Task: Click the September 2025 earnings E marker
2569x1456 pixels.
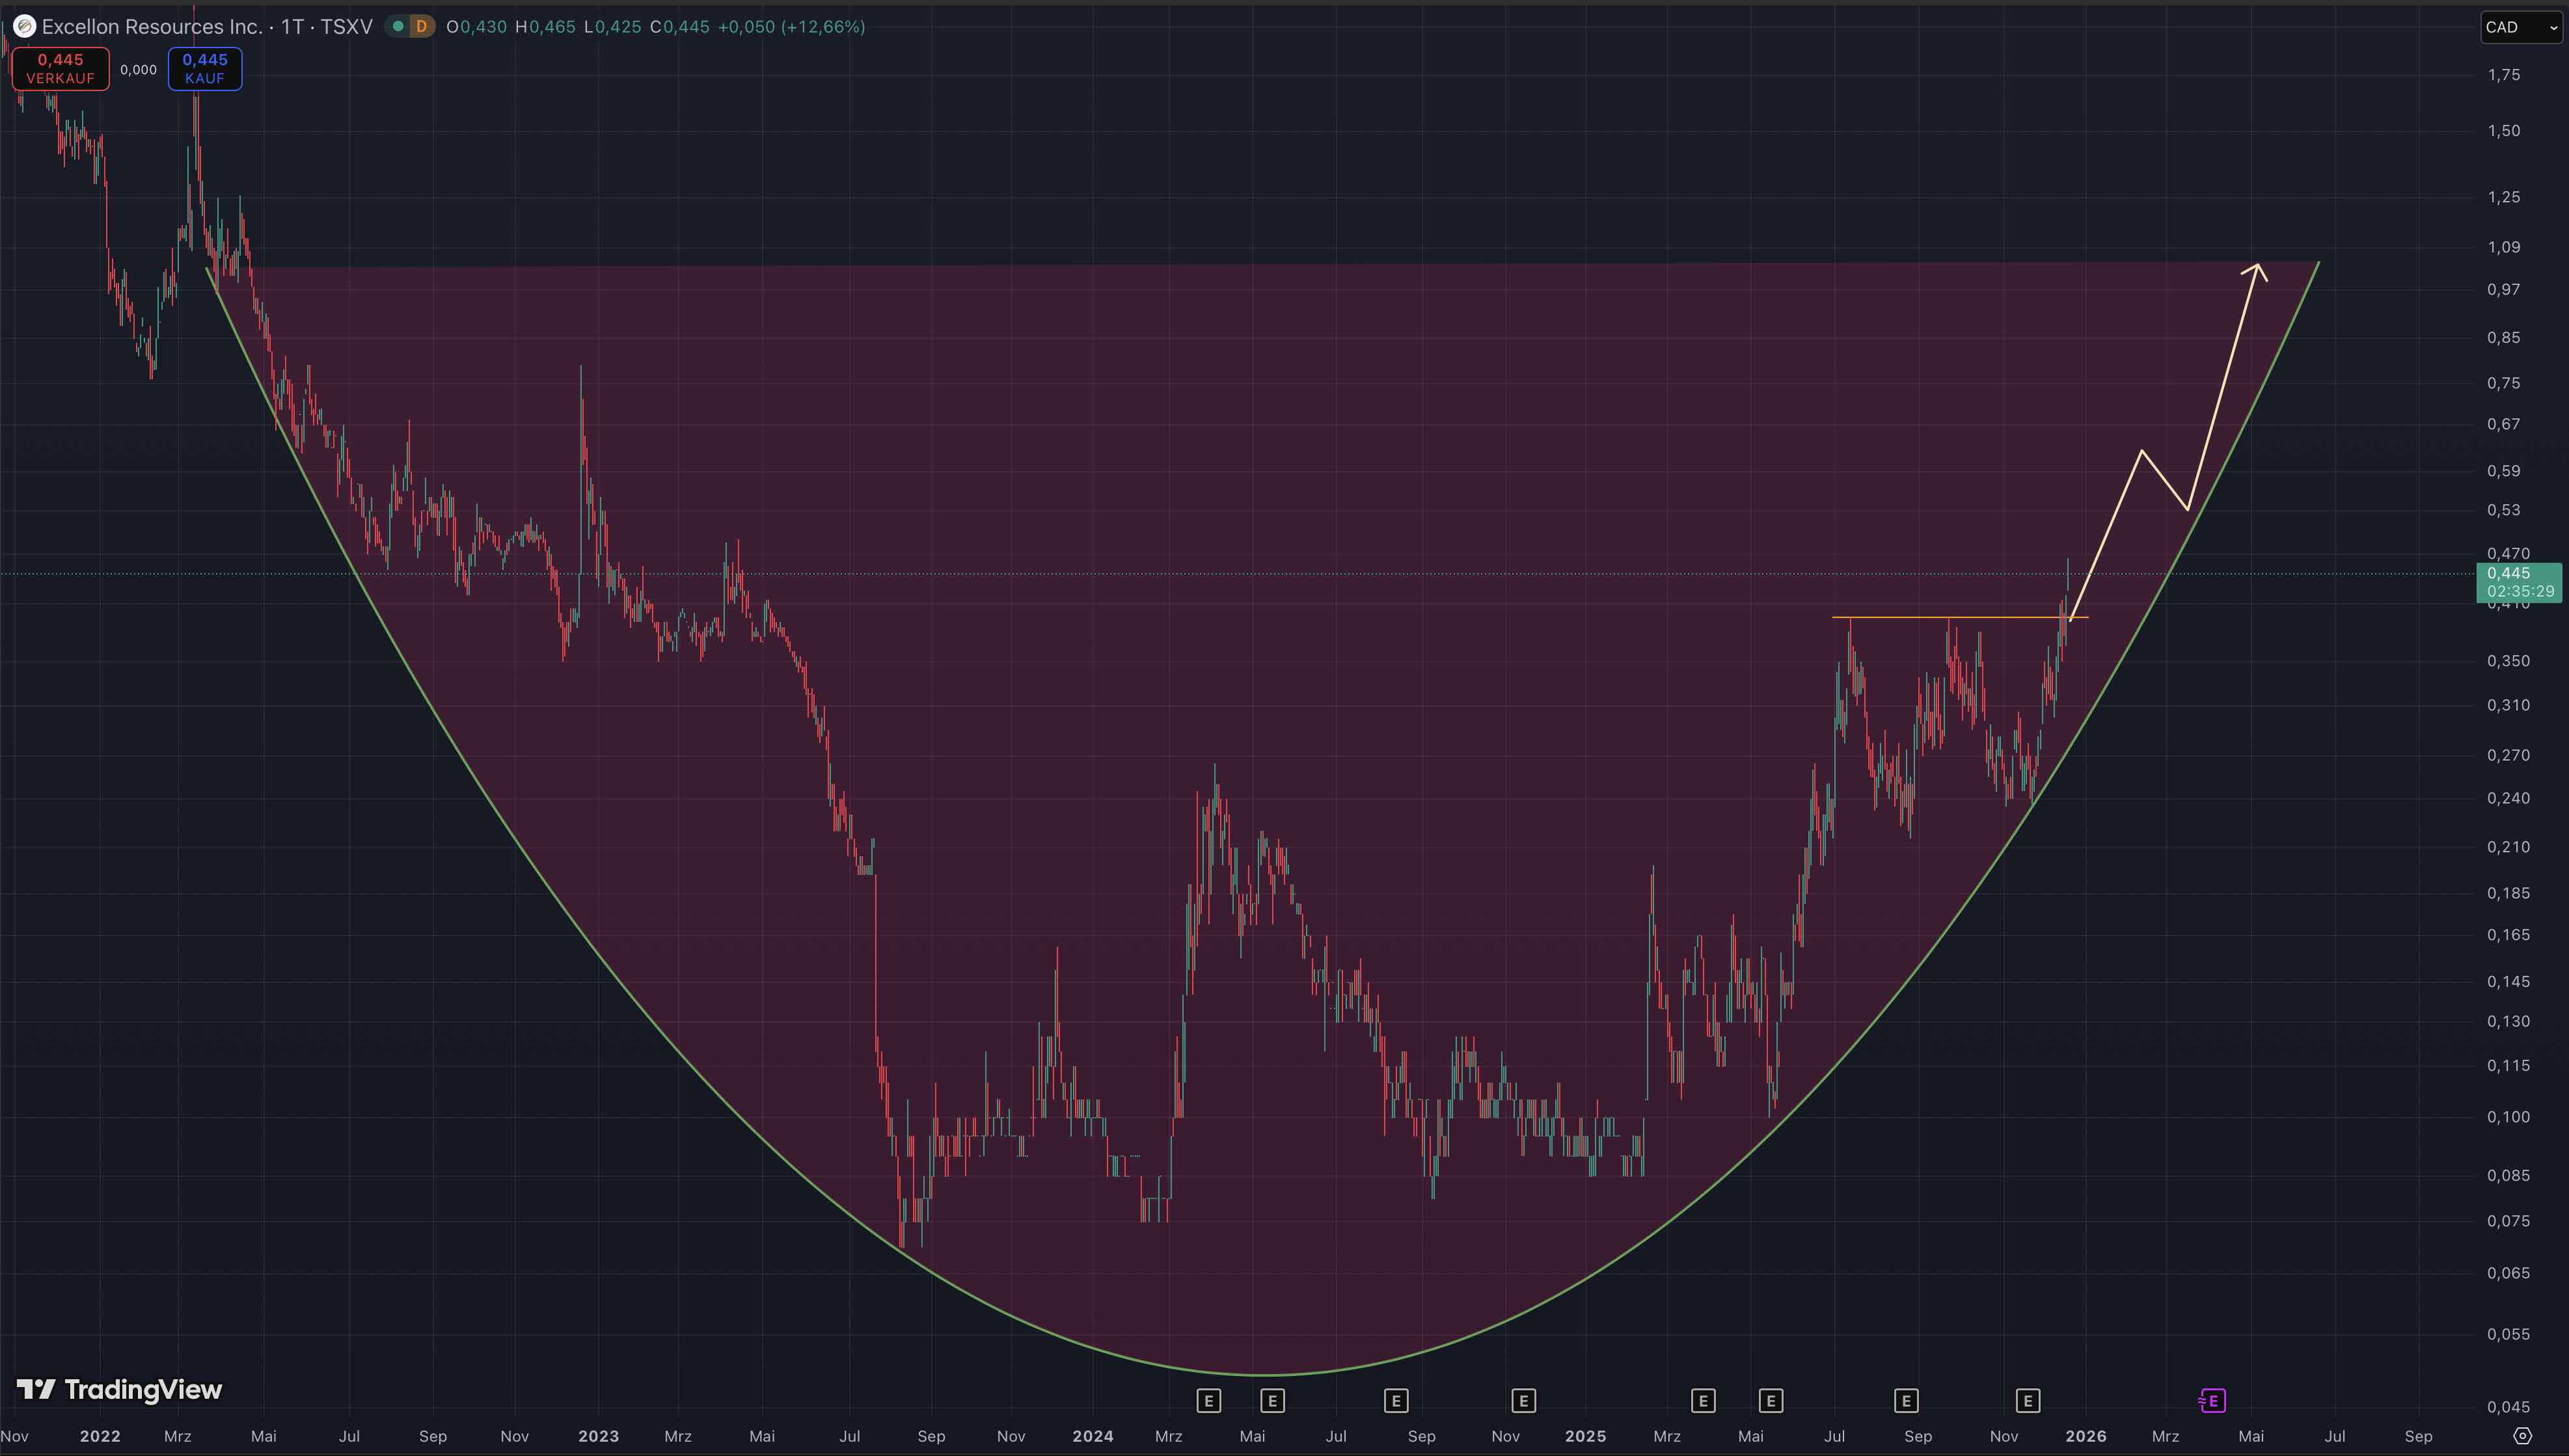Action: [1906, 1400]
